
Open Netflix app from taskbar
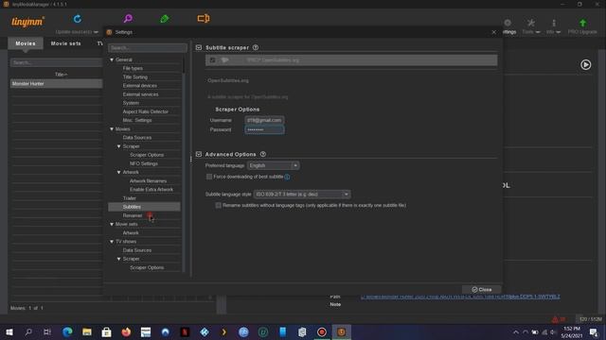185,331
